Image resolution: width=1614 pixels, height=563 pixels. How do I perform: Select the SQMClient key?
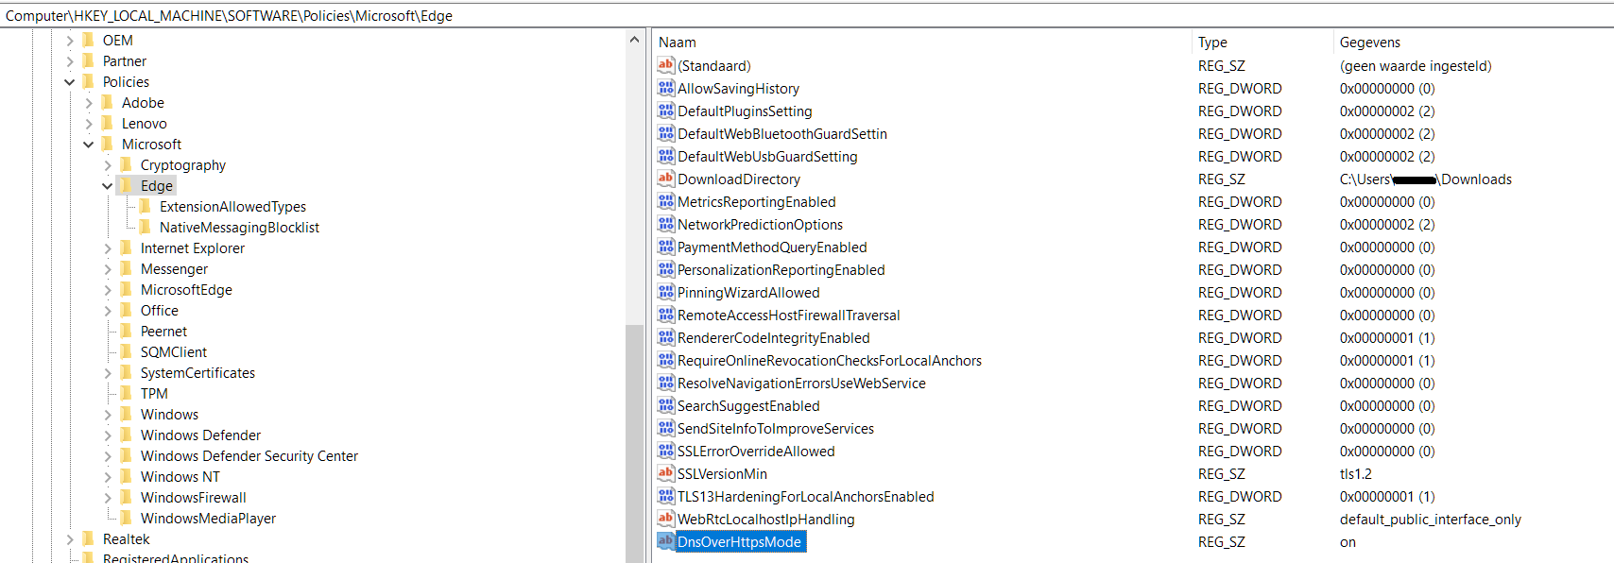(x=174, y=351)
